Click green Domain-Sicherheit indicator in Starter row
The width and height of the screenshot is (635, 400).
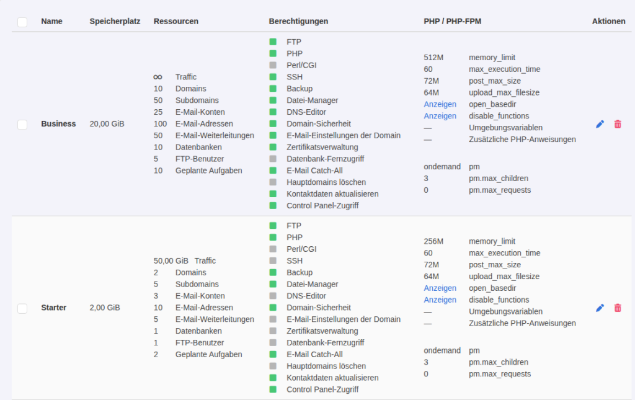point(273,308)
